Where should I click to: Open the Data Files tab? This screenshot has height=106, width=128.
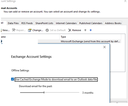pyautogui.click(x=13, y=23)
